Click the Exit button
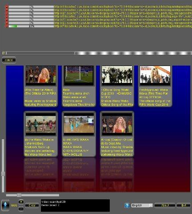The height and width of the screenshot is (214, 192). (184, 206)
